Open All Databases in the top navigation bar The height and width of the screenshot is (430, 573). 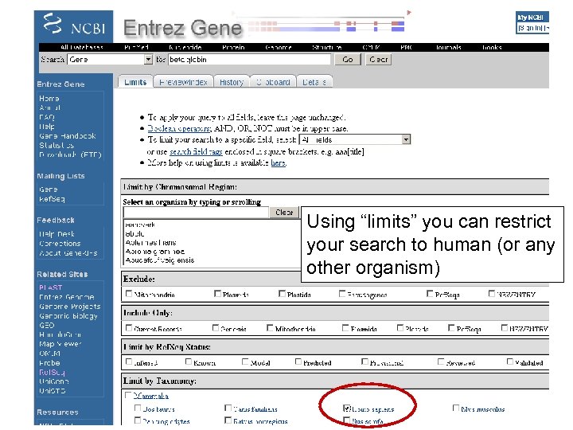click(82, 47)
